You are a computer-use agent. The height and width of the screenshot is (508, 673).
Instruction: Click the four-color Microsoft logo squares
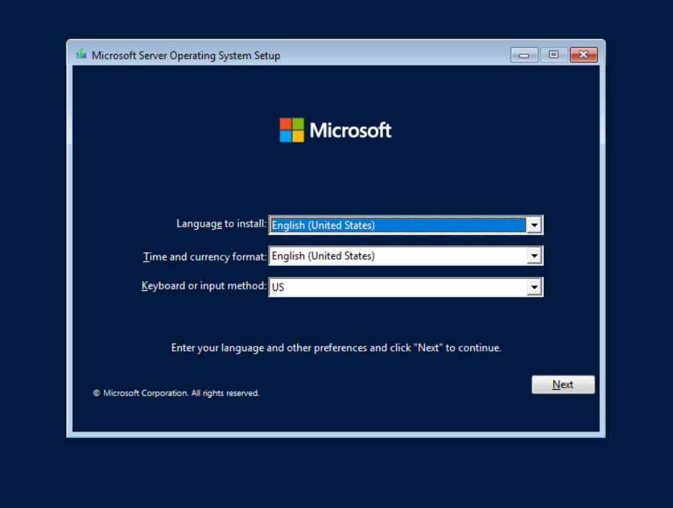(291, 130)
